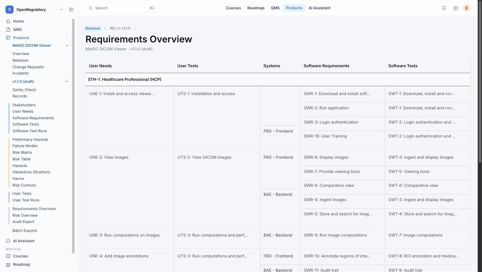Click SWR-3: Login authentication cell
Image resolution: width=482 pixels, height=272 pixels.
tap(342, 124)
